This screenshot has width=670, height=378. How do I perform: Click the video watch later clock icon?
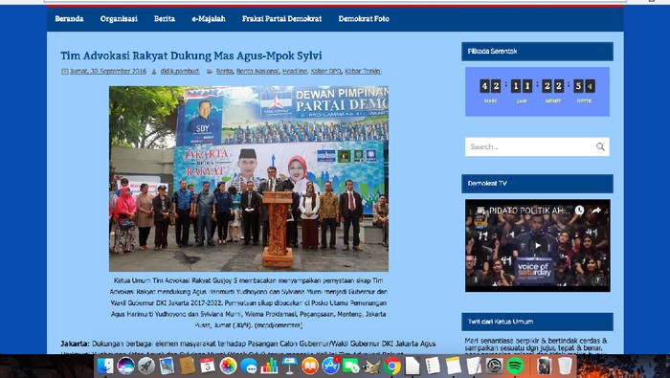tap(579, 211)
